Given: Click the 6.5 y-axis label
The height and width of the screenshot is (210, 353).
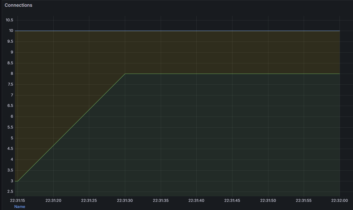Looking at the screenshot, I should 11,106.
